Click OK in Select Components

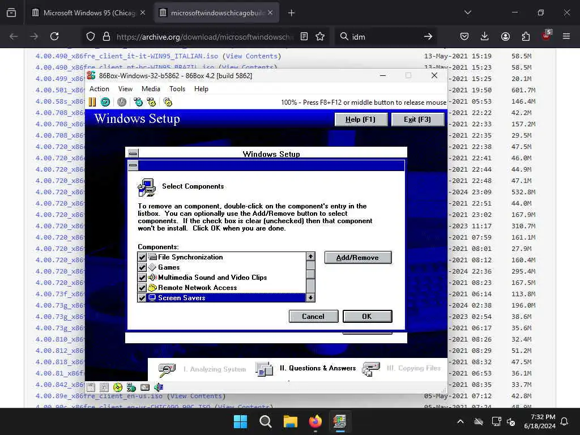(367, 316)
